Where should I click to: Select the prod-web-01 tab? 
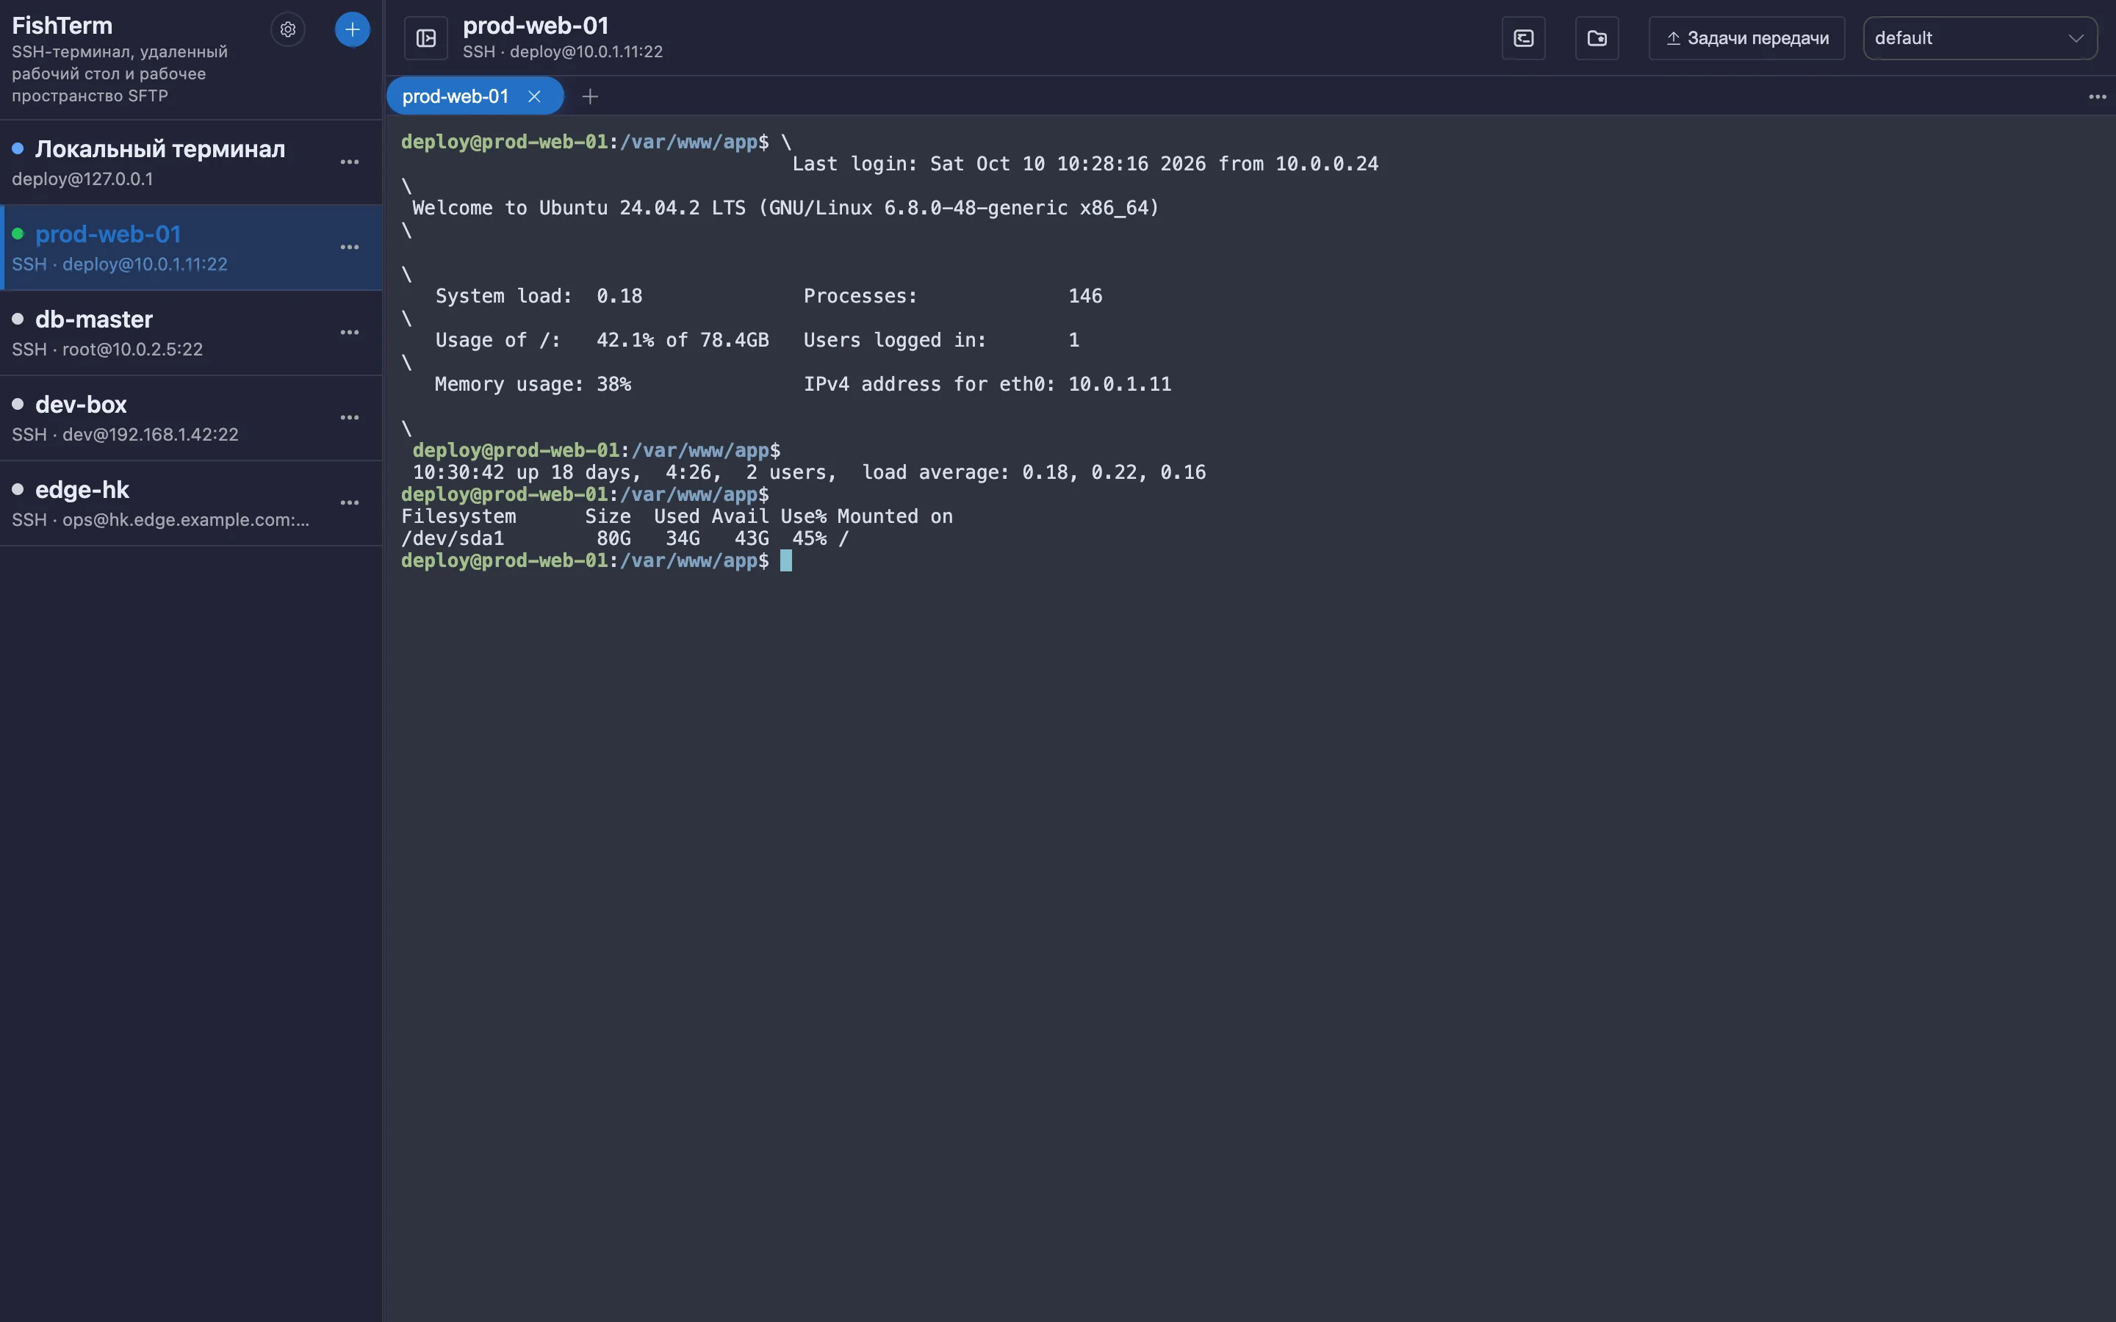click(456, 96)
